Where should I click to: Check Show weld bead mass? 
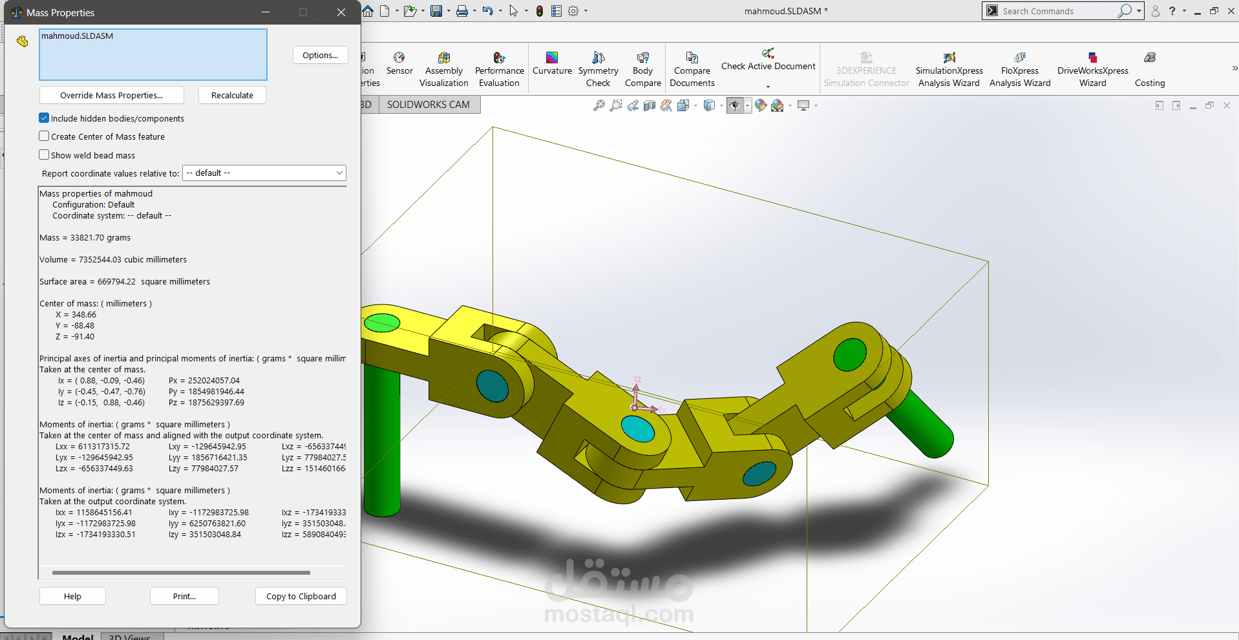[x=44, y=155]
